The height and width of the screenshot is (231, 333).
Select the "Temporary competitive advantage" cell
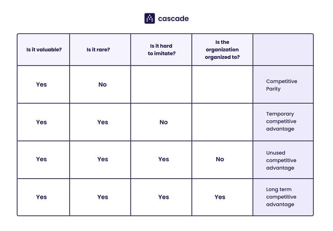tap(281, 122)
